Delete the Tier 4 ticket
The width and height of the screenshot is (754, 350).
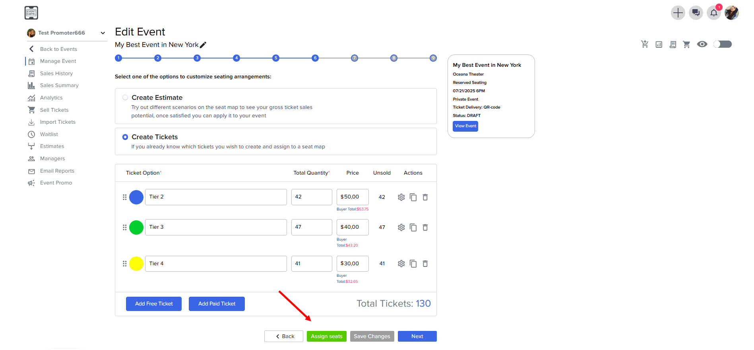tap(425, 264)
